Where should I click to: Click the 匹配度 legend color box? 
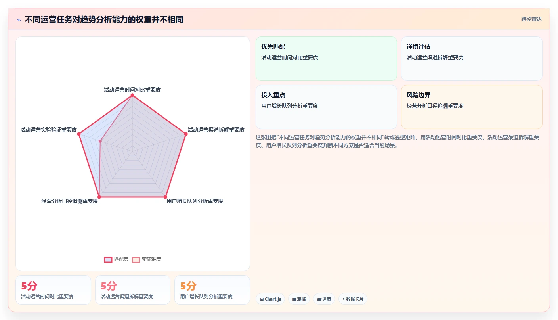pyautogui.click(x=108, y=259)
